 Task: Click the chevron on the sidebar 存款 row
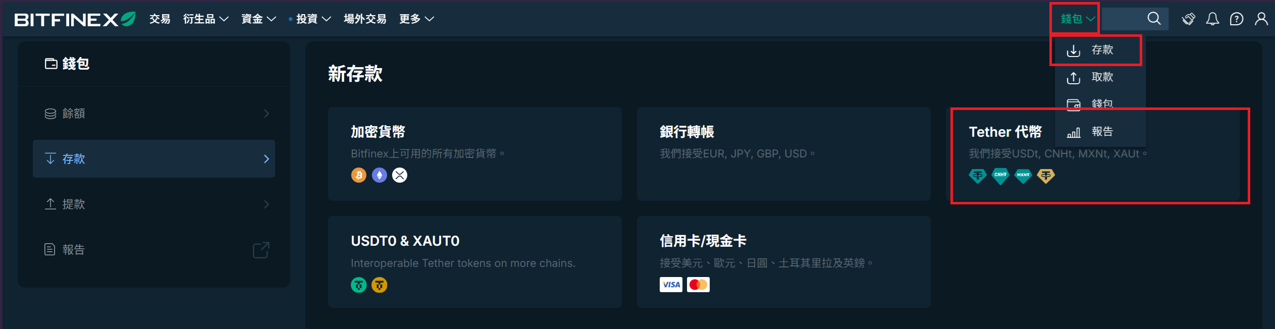coord(267,159)
